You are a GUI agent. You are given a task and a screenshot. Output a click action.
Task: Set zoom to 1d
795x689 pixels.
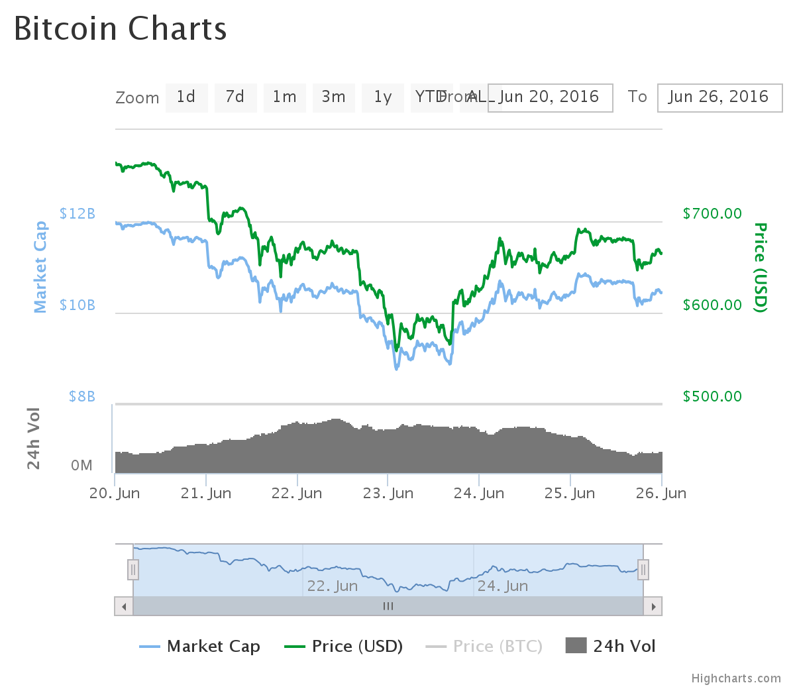point(186,97)
